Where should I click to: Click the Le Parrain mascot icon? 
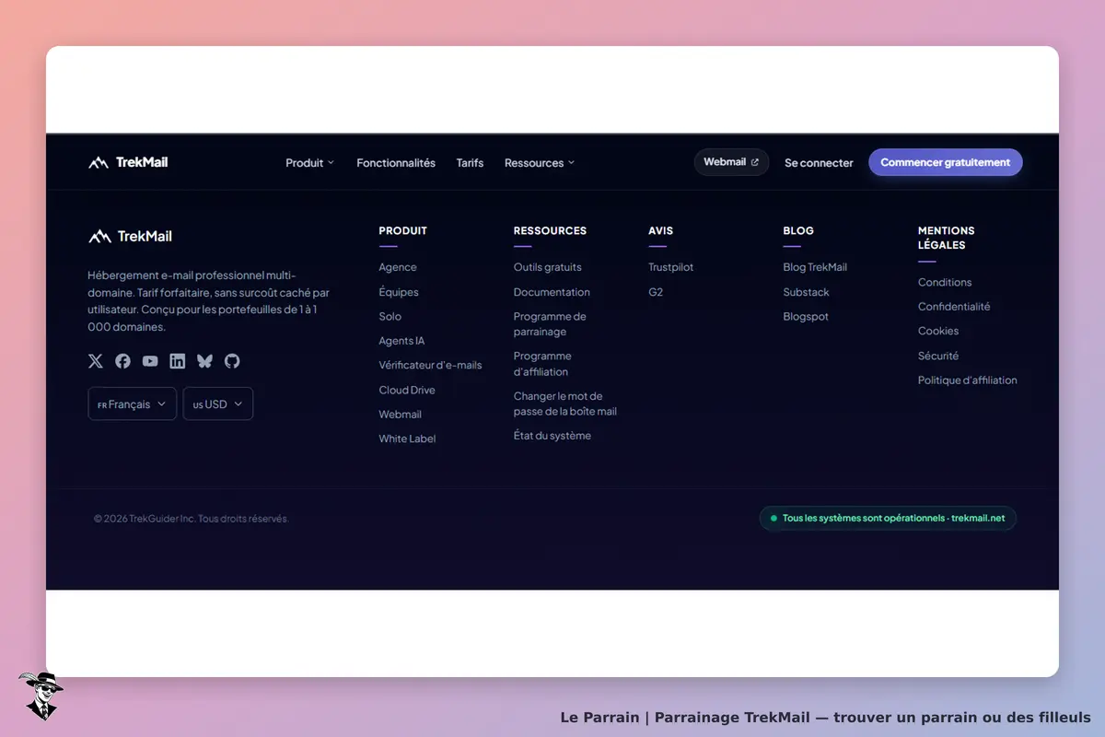click(x=41, y=696)
